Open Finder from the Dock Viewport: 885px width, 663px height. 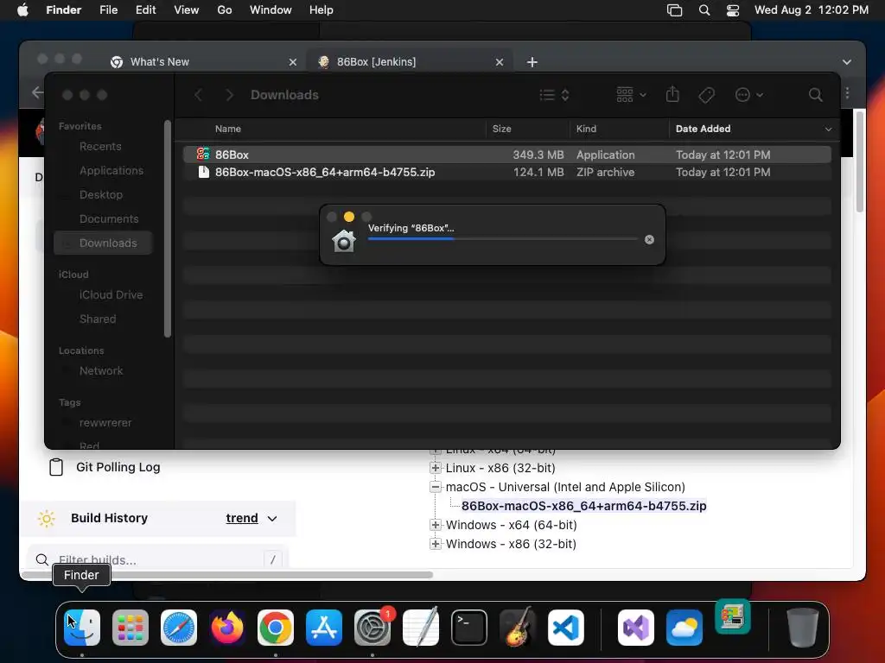[x=82, y=628]
